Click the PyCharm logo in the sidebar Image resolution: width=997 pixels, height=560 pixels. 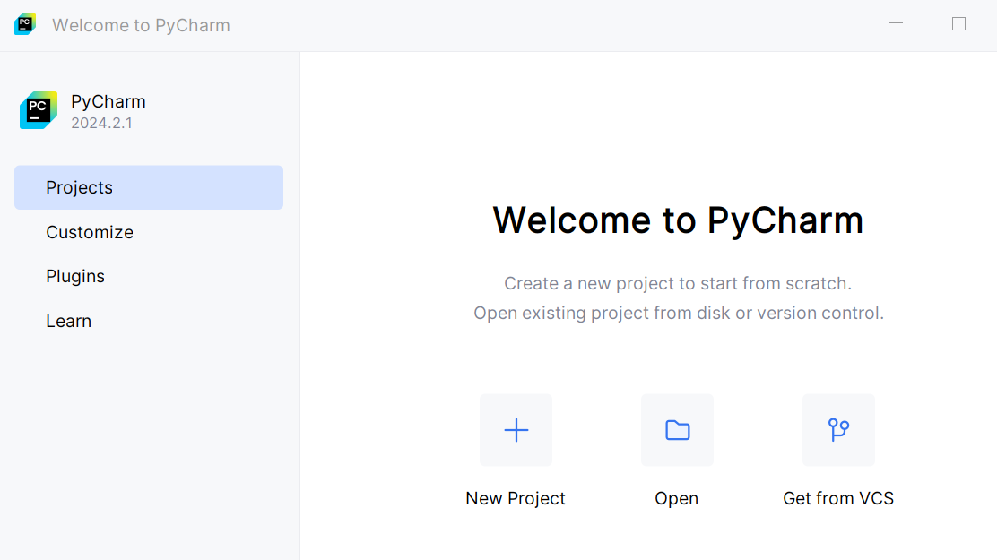(x=38, y=109)
